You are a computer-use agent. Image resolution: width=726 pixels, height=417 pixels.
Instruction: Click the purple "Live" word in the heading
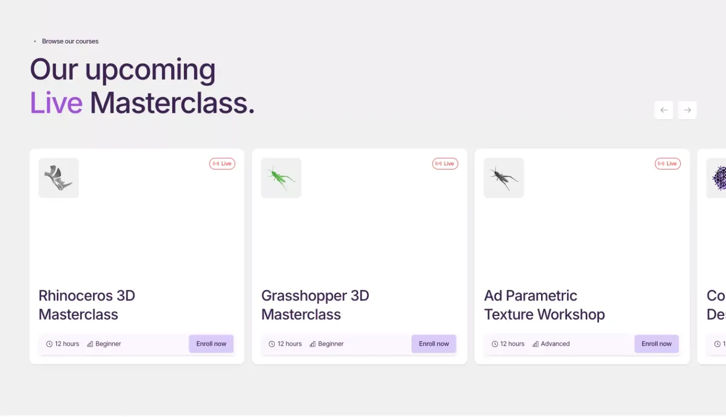(56, 103)
